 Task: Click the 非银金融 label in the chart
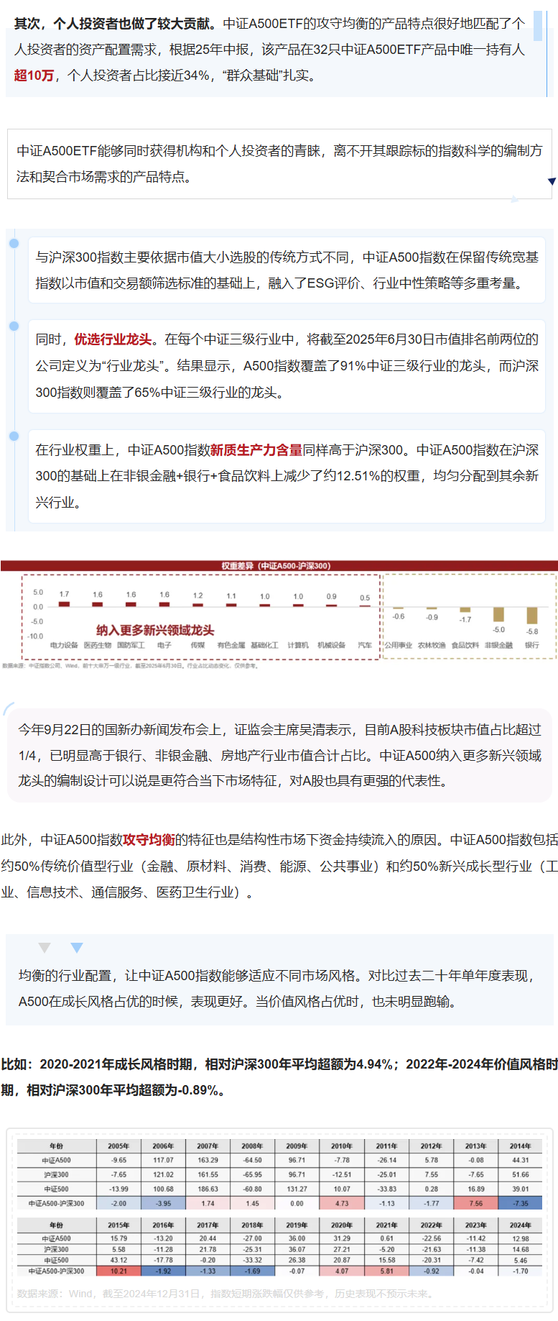click(498, 645)
